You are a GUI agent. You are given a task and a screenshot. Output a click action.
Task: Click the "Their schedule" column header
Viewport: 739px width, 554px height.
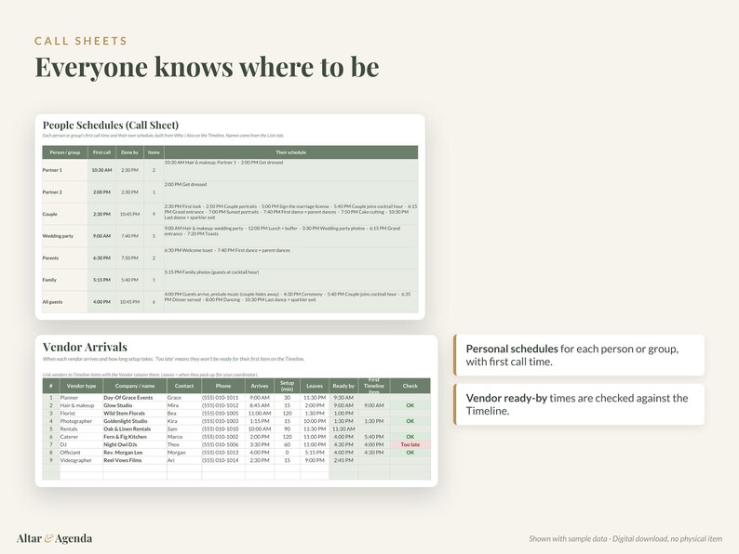(x=290, y=152)
